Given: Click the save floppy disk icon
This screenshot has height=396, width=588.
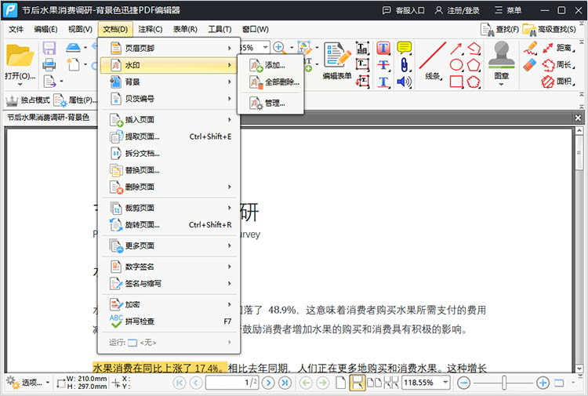Looking at the screenshot, I should (x=49, y=48).
